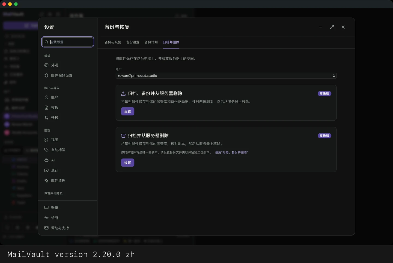Click macOS red close window button

coord(4,4)
